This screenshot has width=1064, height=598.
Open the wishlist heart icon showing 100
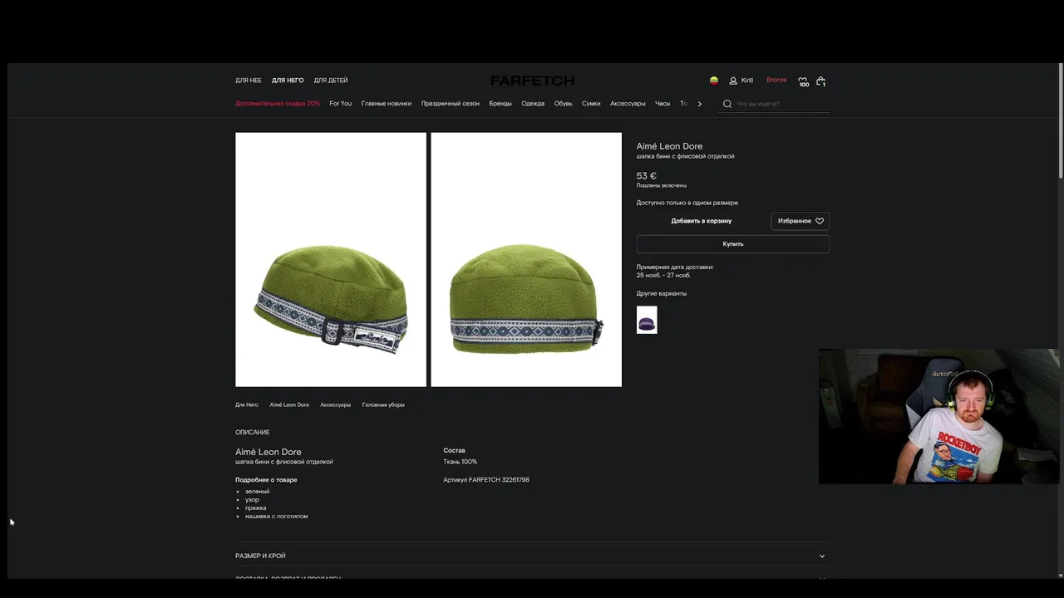[803, 81]
